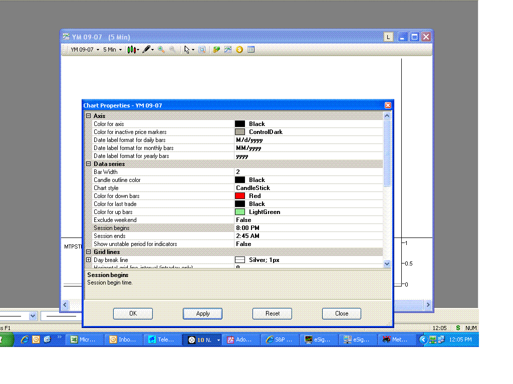Pick the Color for axis Black swatch

240,124
